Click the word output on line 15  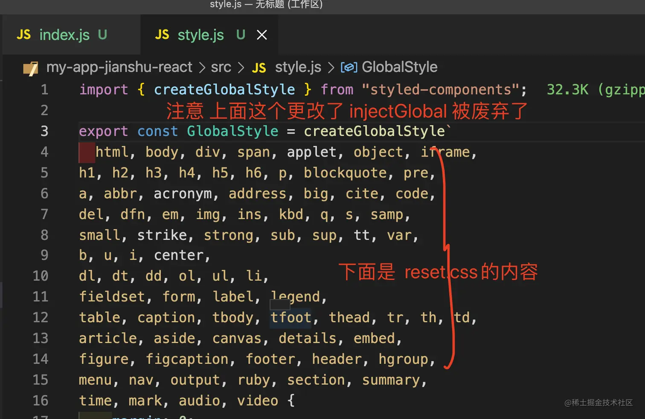pyautogui.click(x=195, y=380)
